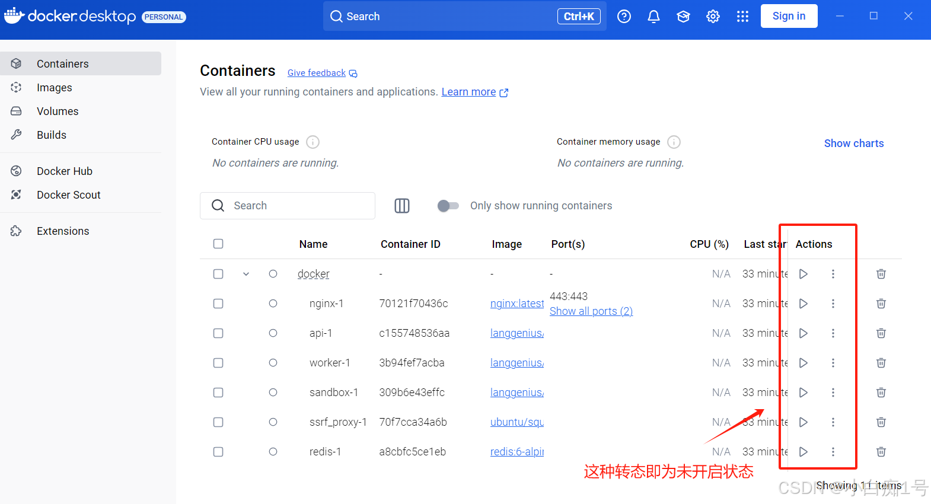Delete the nginx-1 container

881,304
